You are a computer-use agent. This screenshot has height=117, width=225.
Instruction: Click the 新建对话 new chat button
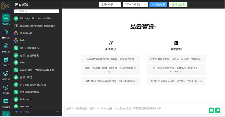(x=158, y=4)
